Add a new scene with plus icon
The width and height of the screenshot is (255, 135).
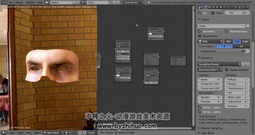tap(114, 3)
